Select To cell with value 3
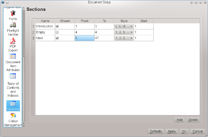 (x=104, y=26)
